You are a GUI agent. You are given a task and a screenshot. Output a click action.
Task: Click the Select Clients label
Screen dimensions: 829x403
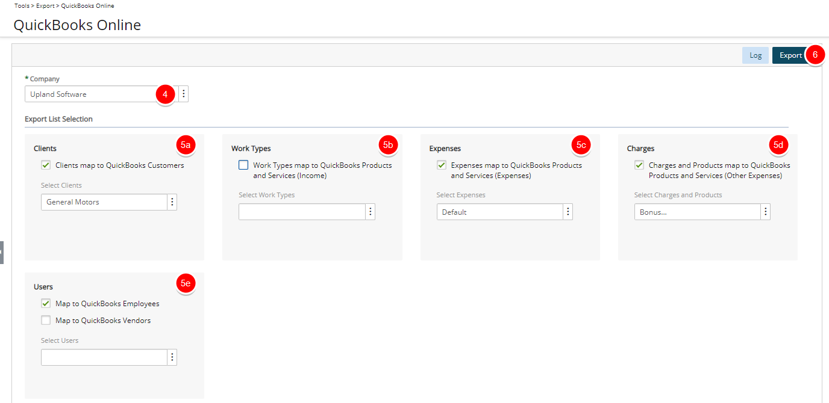61,185
